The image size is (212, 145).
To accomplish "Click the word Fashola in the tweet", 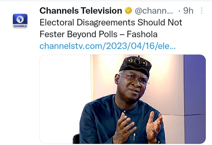I will (142, 34).
